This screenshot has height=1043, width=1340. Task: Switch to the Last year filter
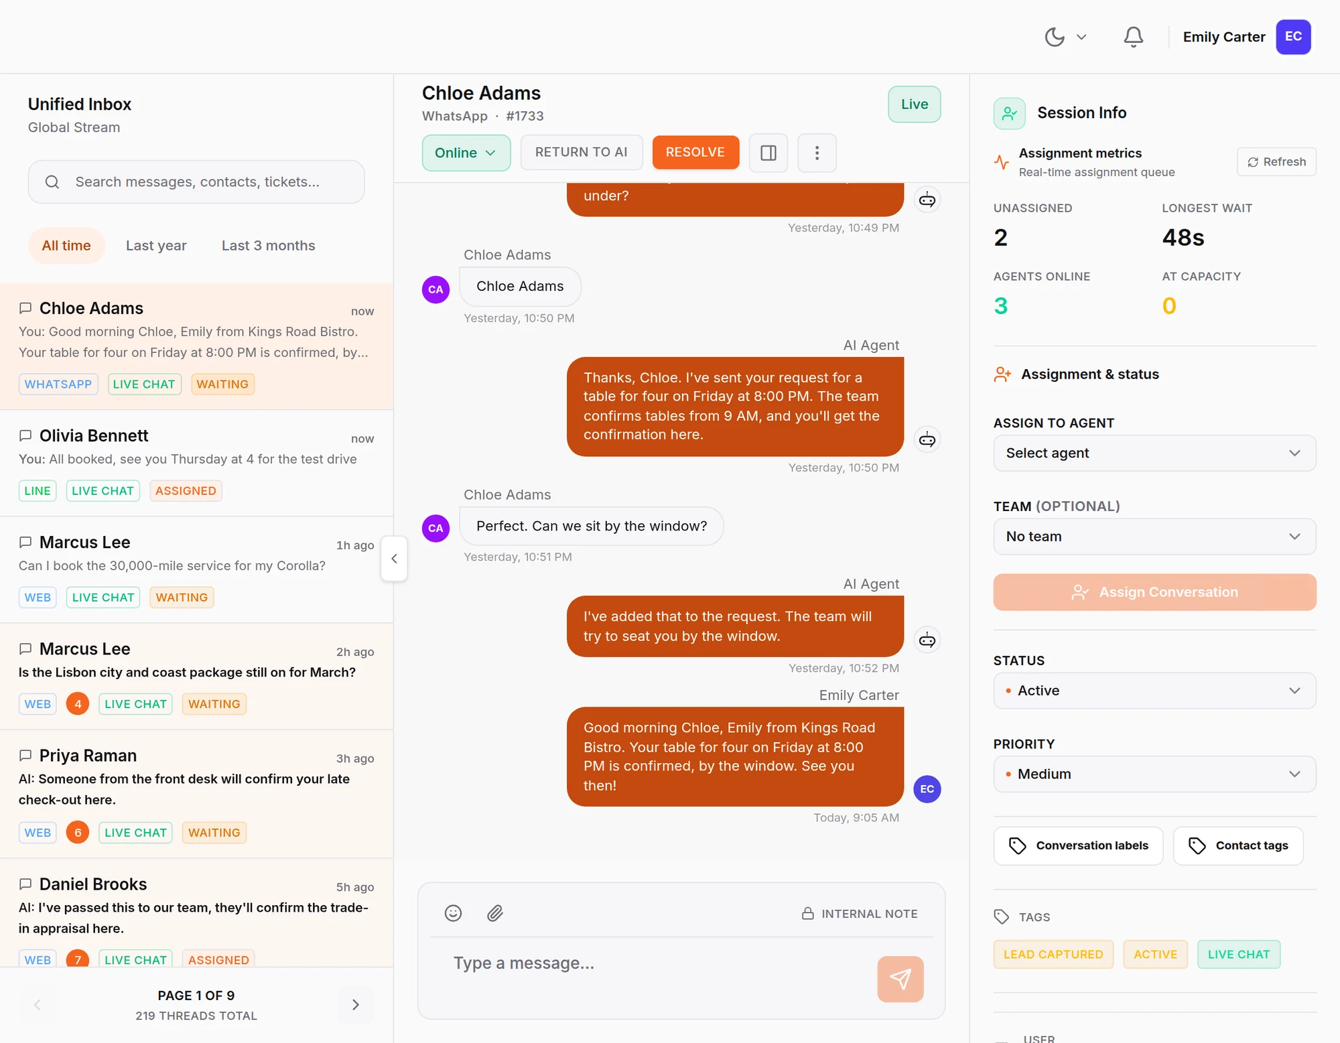click(x=156, y=246)
